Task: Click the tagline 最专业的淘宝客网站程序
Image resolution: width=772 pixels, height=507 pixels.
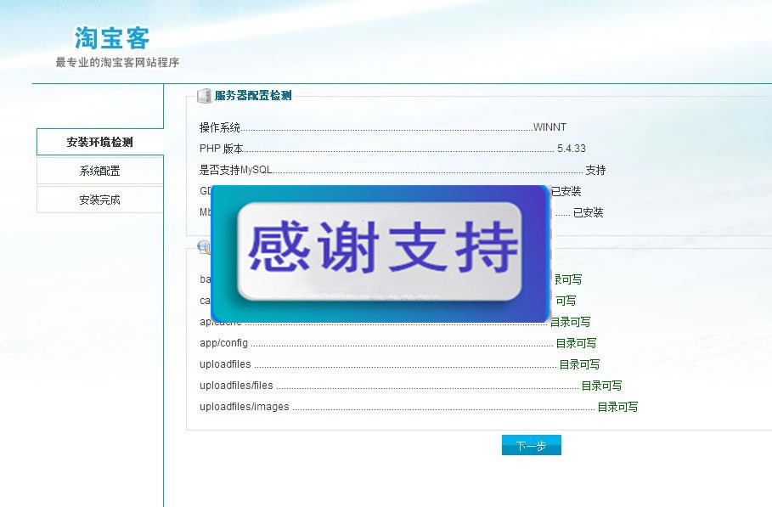Action: [x=117, y=63]
